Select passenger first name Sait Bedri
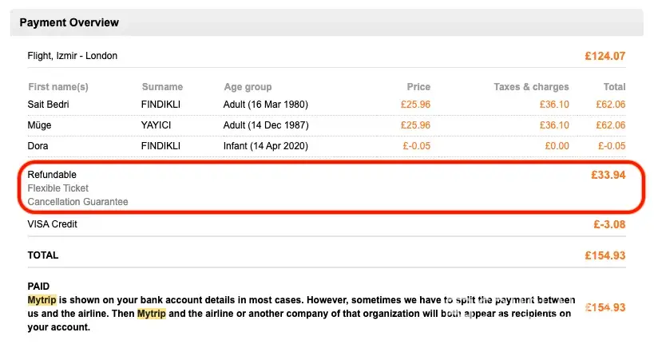 tap(52, 105)
